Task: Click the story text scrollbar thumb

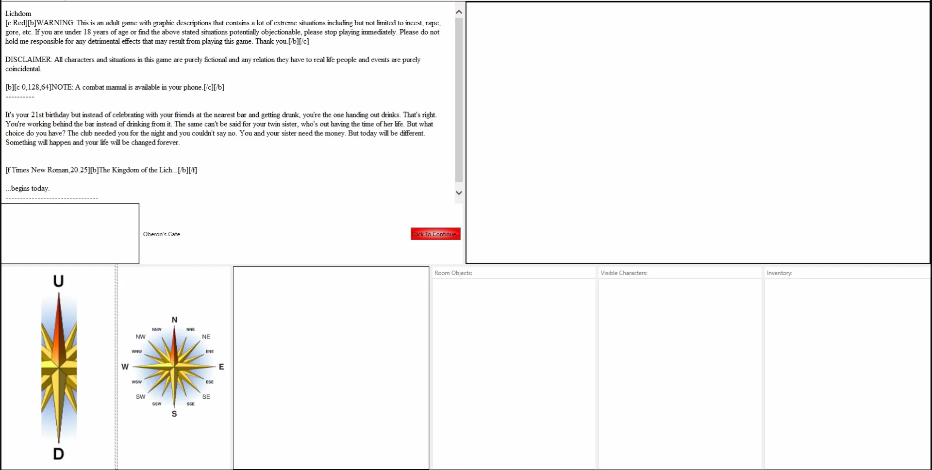Action: 459,99
